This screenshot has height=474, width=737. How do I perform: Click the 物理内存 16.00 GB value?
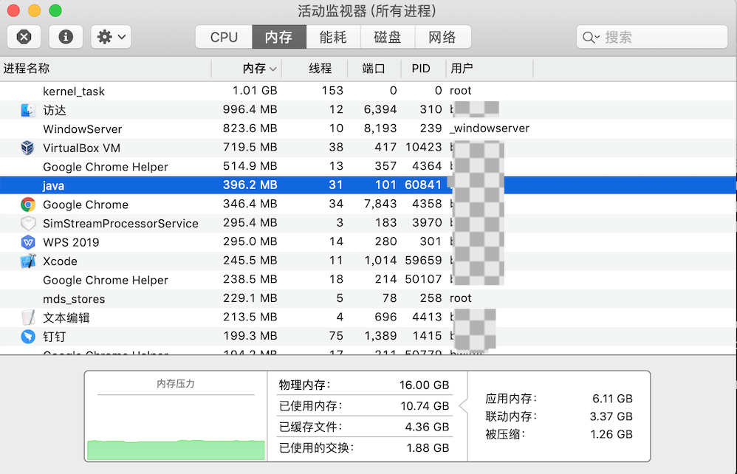click(x=424, y=385)
